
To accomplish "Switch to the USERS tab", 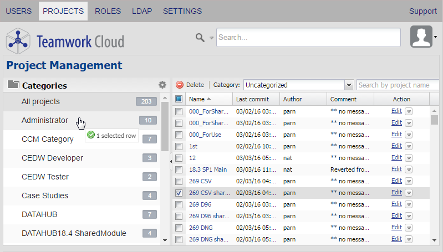I will pos(18,11).
